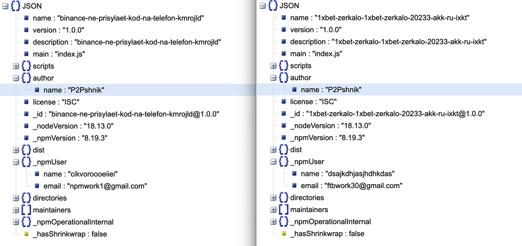The width and height of the screenshot is (522, 246).
Task: Collapse _npmUser node in left panel
Action: 16,162
